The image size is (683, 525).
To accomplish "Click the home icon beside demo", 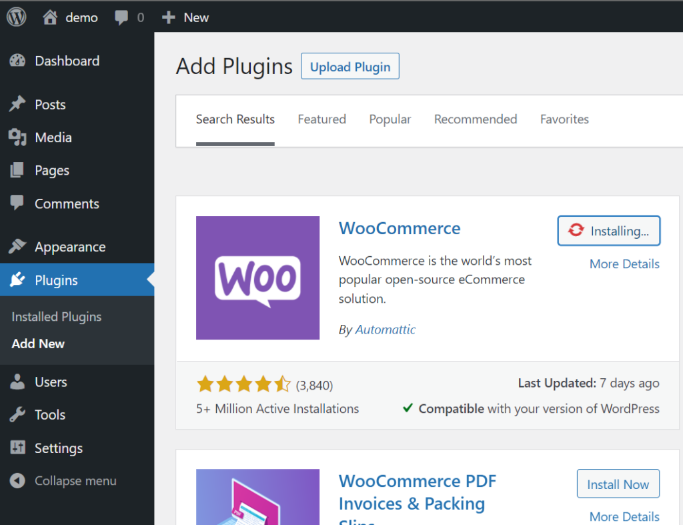I will coord(49,17).
